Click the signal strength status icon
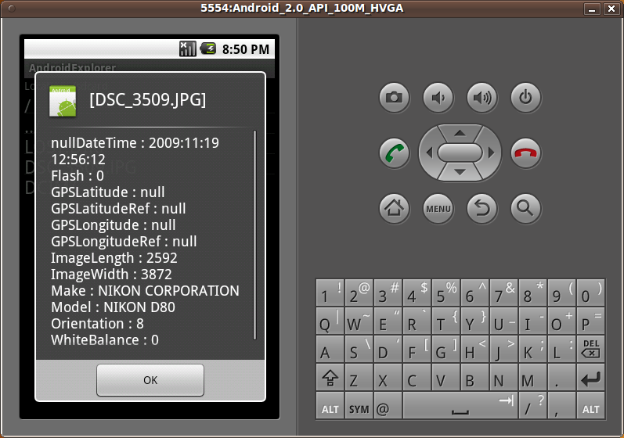The width and height of the screenshot is (624, 438). pyautogui.click(x=187, y=49)
